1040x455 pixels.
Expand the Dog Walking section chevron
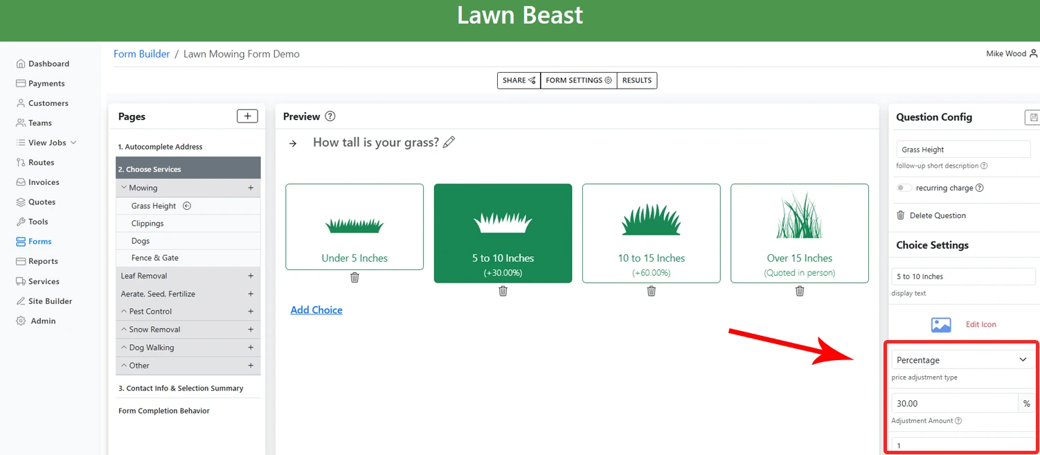(124, 348)
